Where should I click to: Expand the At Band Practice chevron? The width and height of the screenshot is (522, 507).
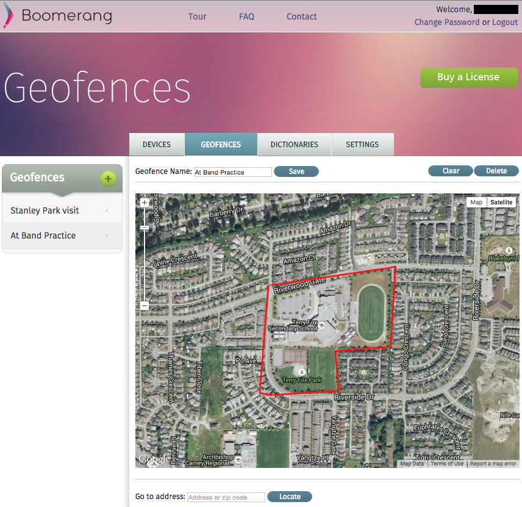coord(107,236)
